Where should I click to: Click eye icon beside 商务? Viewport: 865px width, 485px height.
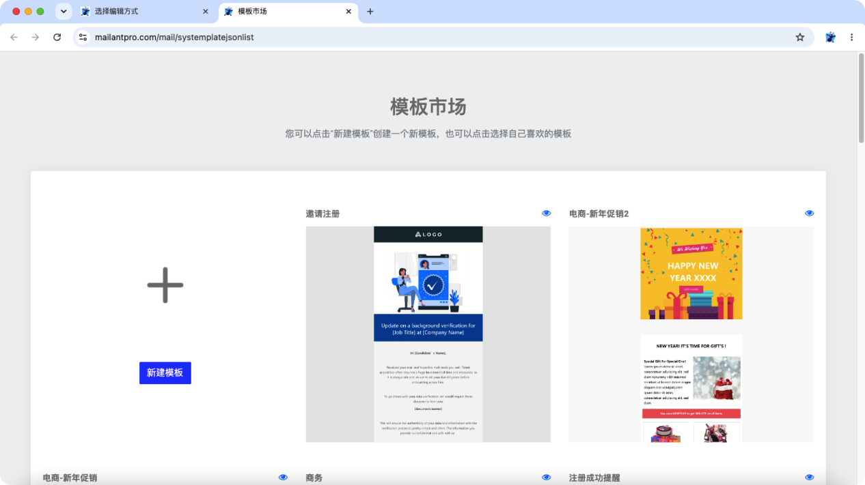click(x=546, y=477)
